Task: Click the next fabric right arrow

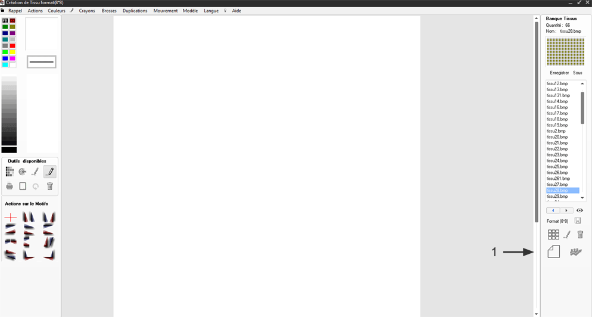Action: [566, 210]
